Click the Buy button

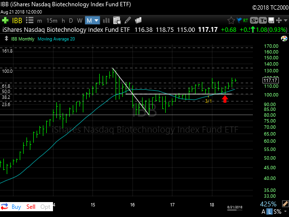(16, 207)
